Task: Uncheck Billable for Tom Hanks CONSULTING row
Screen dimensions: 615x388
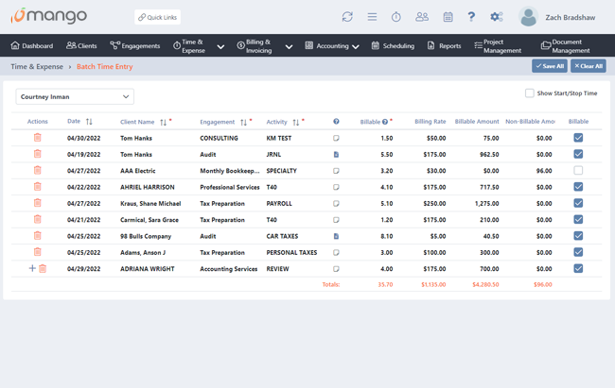Action: click(x=578, y=138)
